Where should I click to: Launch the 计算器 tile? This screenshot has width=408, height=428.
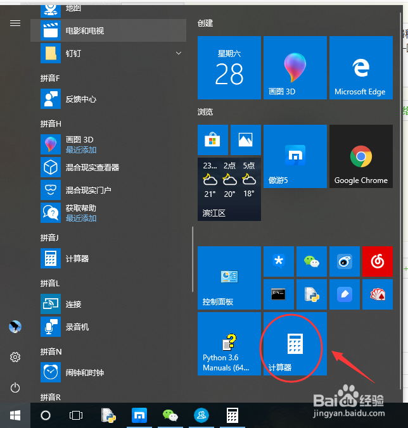[x=295, y=344]
